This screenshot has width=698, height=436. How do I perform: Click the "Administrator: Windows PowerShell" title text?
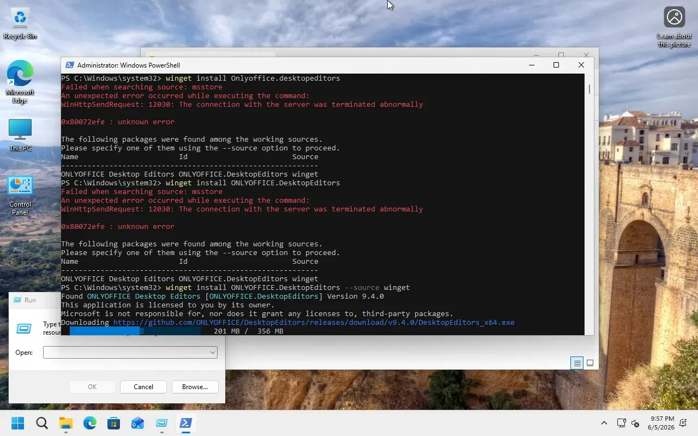click(x=129, y=65)
